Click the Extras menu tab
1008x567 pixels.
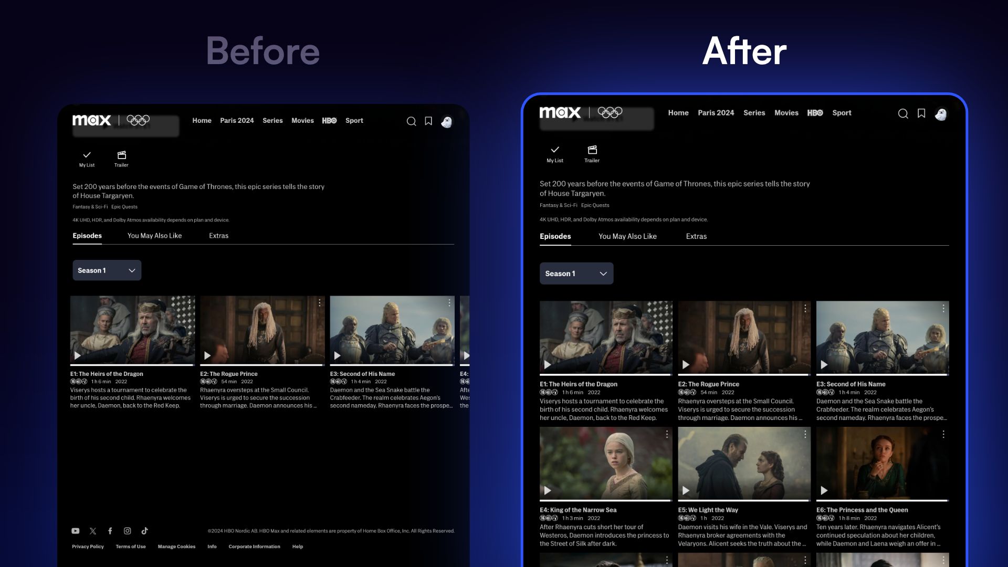pyautogui.click(x=696, y=237)
